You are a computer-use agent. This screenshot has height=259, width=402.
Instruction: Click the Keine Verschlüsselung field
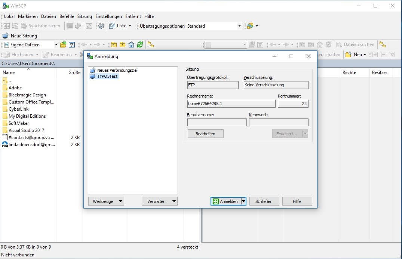(x=276, y=85)
